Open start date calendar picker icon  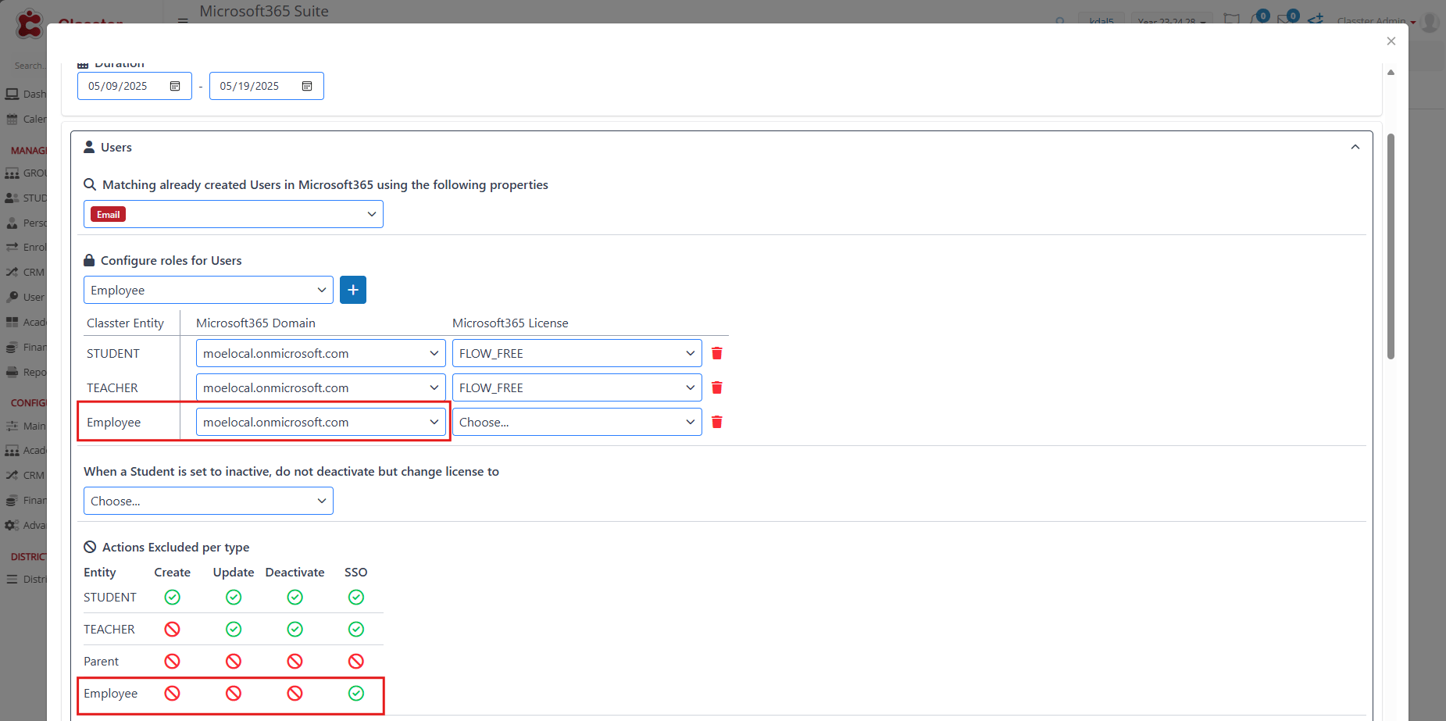pyautogui.click(x=175, y=86)
